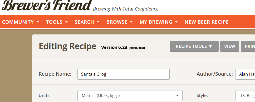Viewport: 255px width, 102px height.
Task: Click the Units dropdown caret arrow
Action: tap(178, 95)
